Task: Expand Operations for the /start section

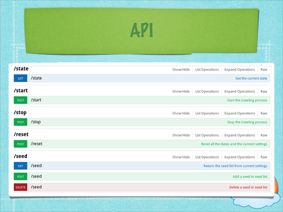Action: pyautogui.click(x=240, y=92)
